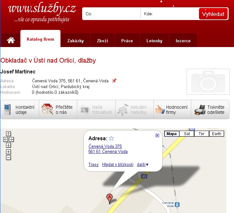Switch map to Earth view

tap(216, 134)
